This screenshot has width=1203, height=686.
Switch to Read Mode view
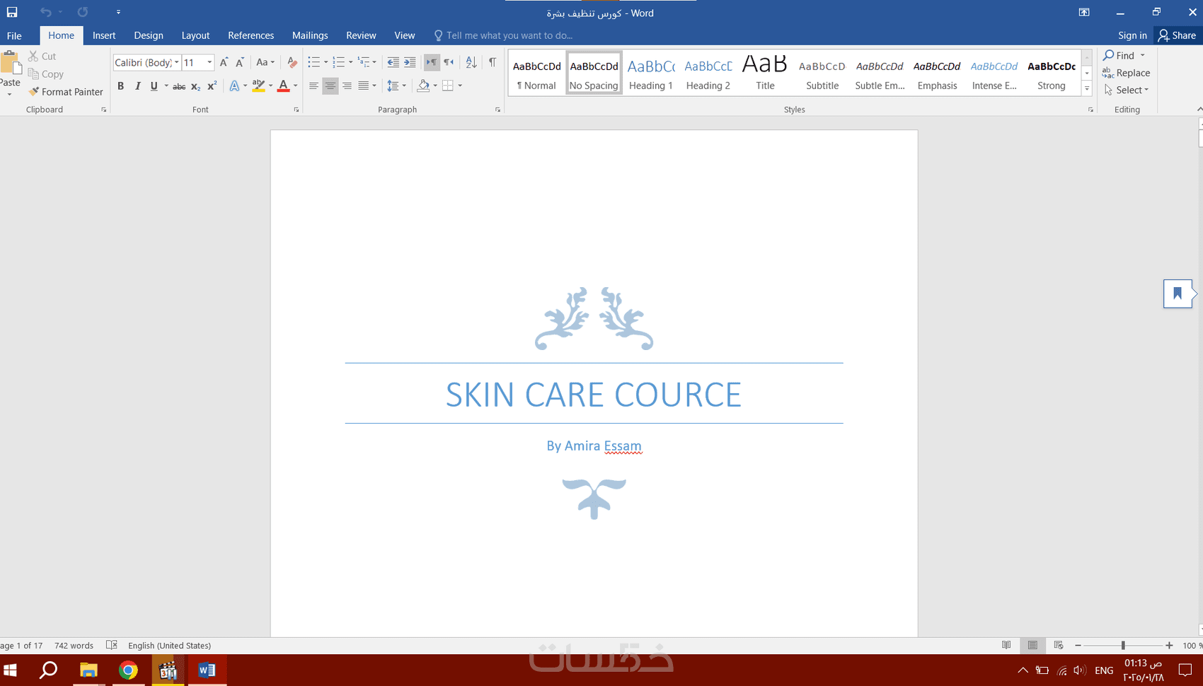(1006, 645)
